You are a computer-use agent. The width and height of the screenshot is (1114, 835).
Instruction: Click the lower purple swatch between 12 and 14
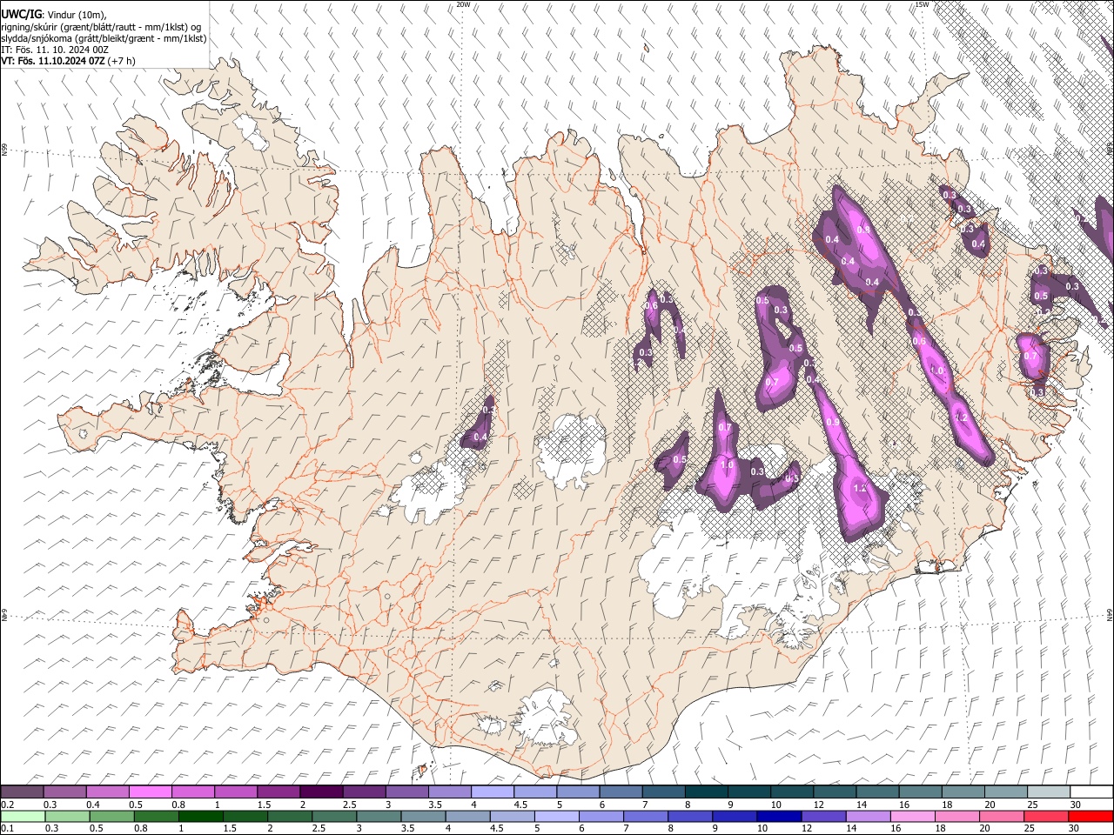click(x=822, y=816)
